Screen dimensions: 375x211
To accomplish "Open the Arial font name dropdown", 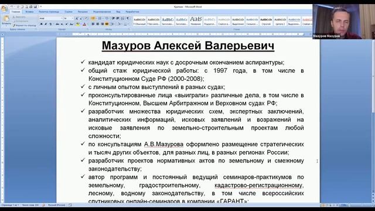I will click(x=62, y=18).
